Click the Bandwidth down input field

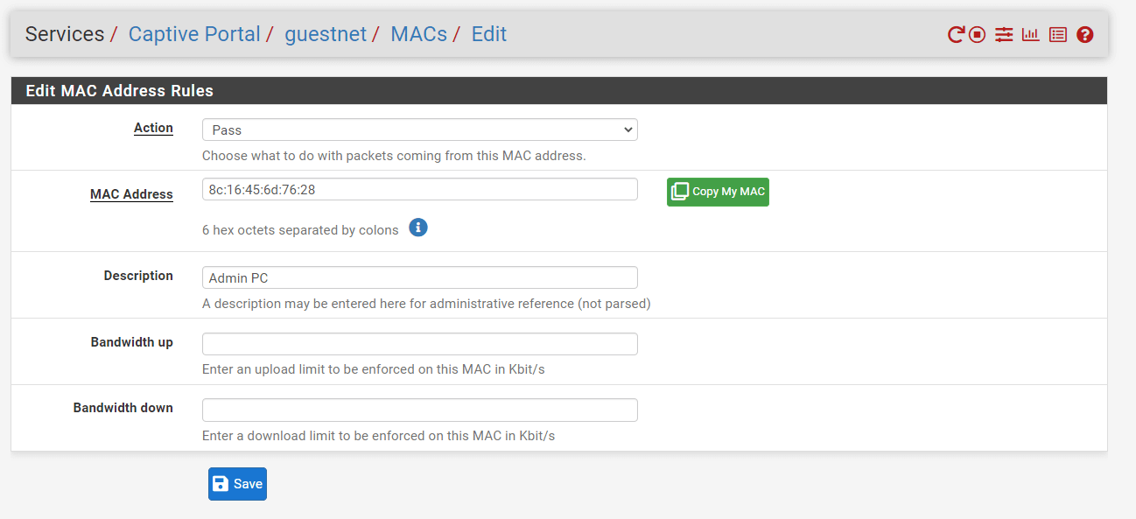(420, 410)
